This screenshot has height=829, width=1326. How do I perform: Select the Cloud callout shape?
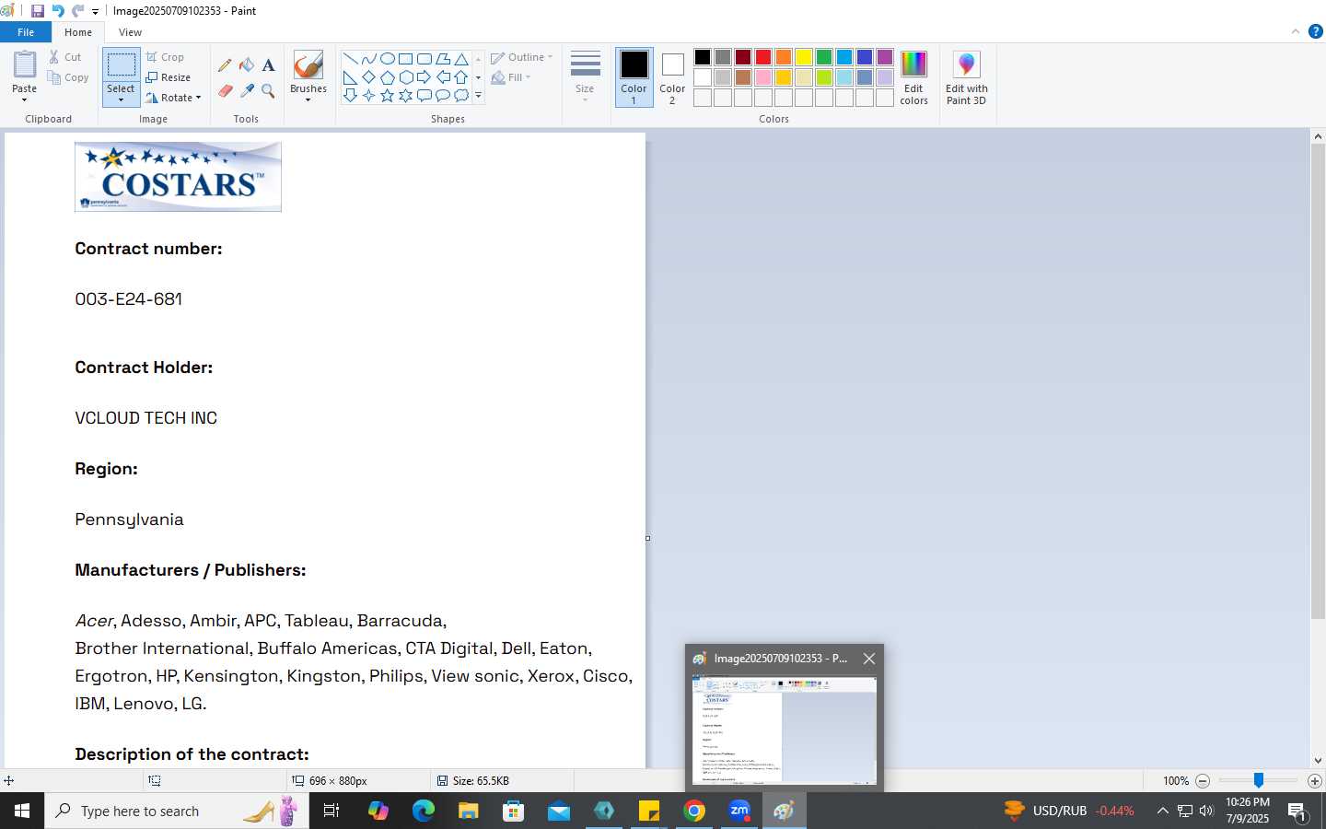[x=461, y=95]
